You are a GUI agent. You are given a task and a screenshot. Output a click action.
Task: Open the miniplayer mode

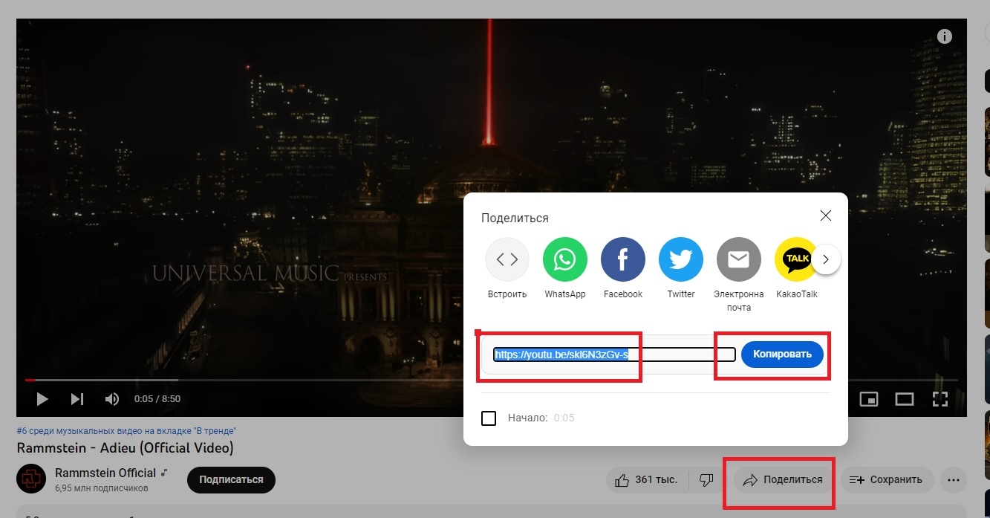click(x=869, y=399)
